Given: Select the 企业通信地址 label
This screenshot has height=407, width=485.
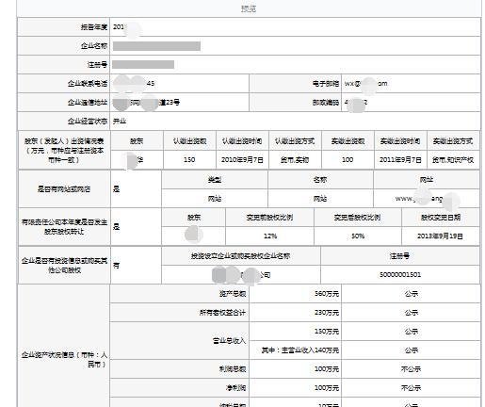Looking at the screenshot, I should coord(88,103).
